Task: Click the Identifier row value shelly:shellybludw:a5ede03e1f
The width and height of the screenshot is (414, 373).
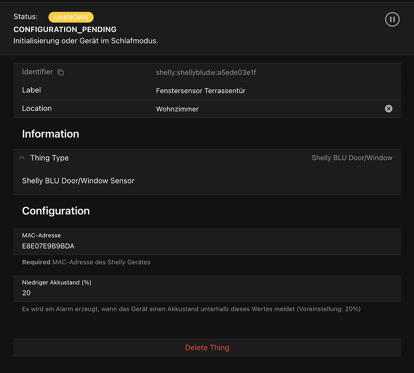Action: 207,72
